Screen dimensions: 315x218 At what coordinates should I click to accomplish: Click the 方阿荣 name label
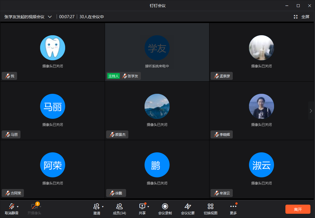coord(16,193)
